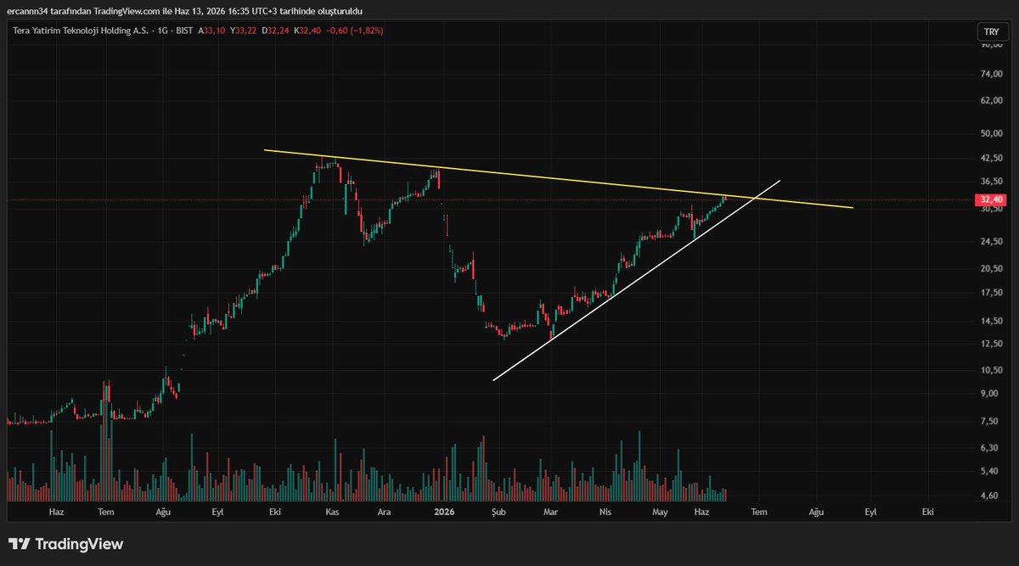Click the open value A33,10
The height and width of the screenshot is (566, 1019).
point(212,31)
